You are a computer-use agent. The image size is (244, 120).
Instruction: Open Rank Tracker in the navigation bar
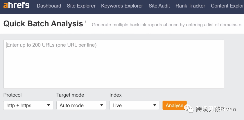click(190, 6)
